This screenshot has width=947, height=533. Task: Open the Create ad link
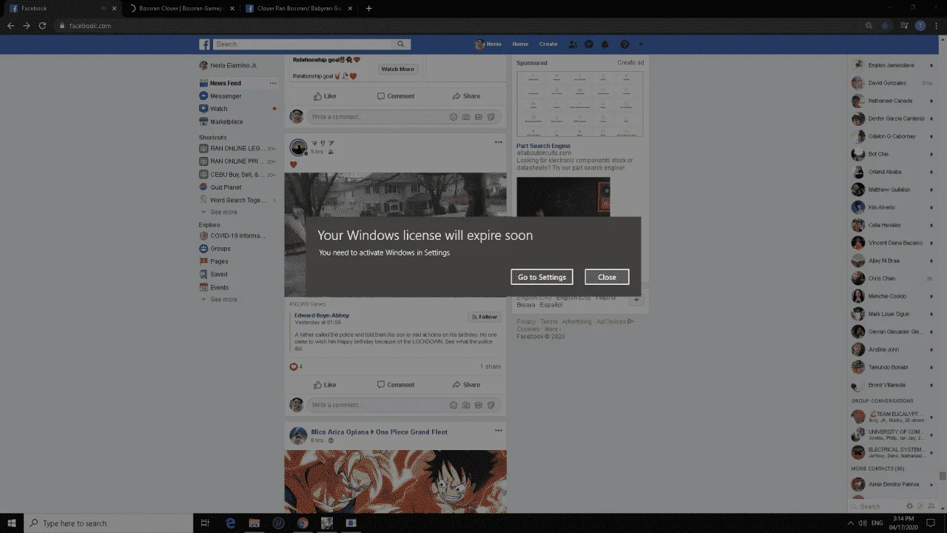(x=630, y=63)
